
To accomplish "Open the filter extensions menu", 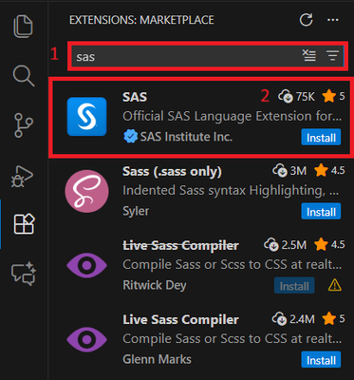I will click(332, 56).
